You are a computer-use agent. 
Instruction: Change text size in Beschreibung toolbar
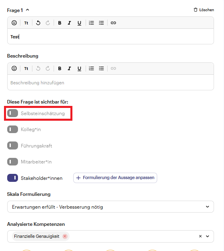point(26,68)
